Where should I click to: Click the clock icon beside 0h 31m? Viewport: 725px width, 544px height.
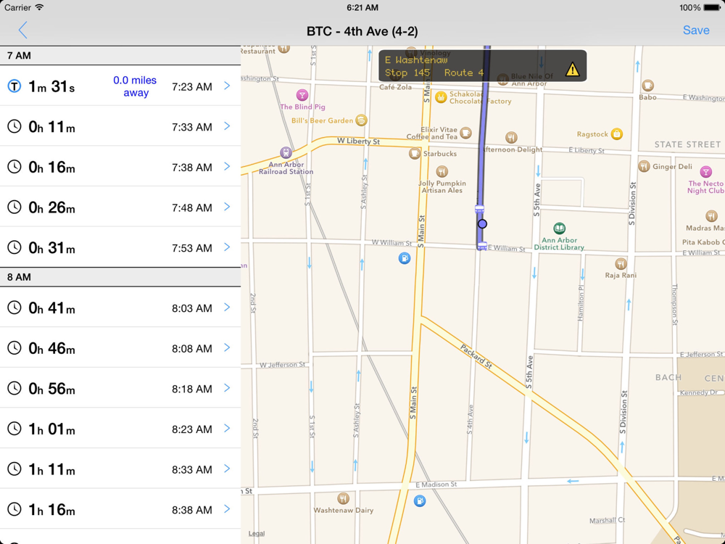click(x=14, y=247)
